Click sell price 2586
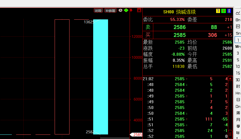The image size is (241, 139). 179,27
